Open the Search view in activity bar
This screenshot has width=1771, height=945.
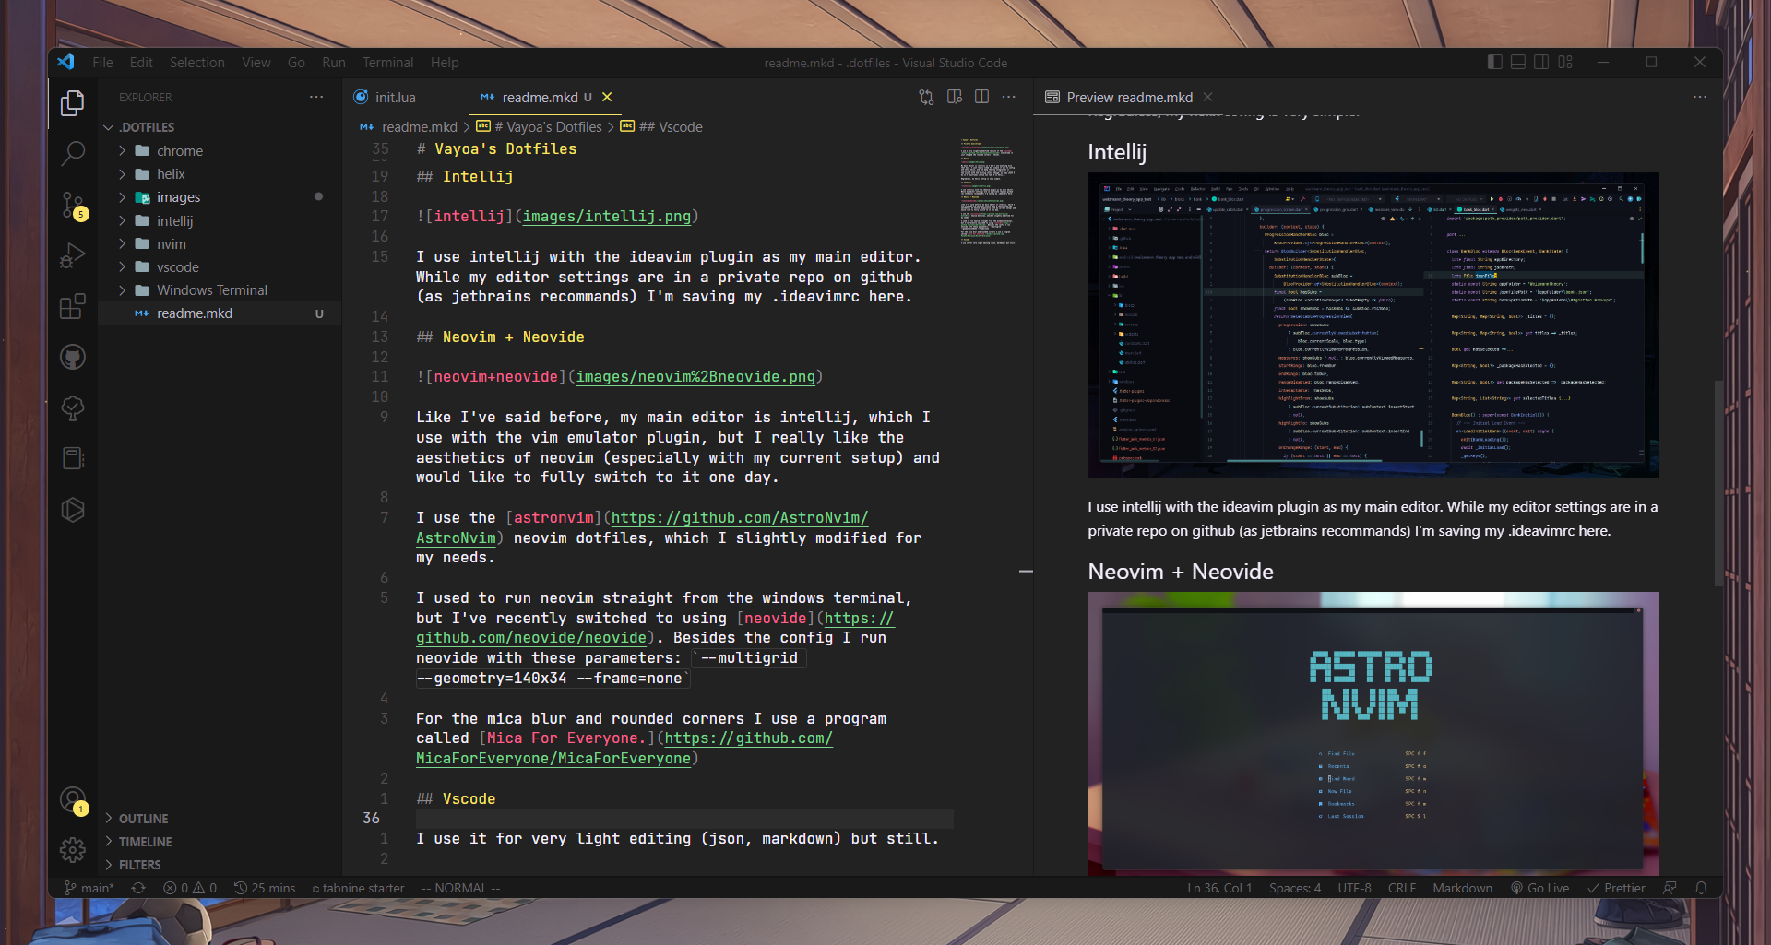[72, 153]
